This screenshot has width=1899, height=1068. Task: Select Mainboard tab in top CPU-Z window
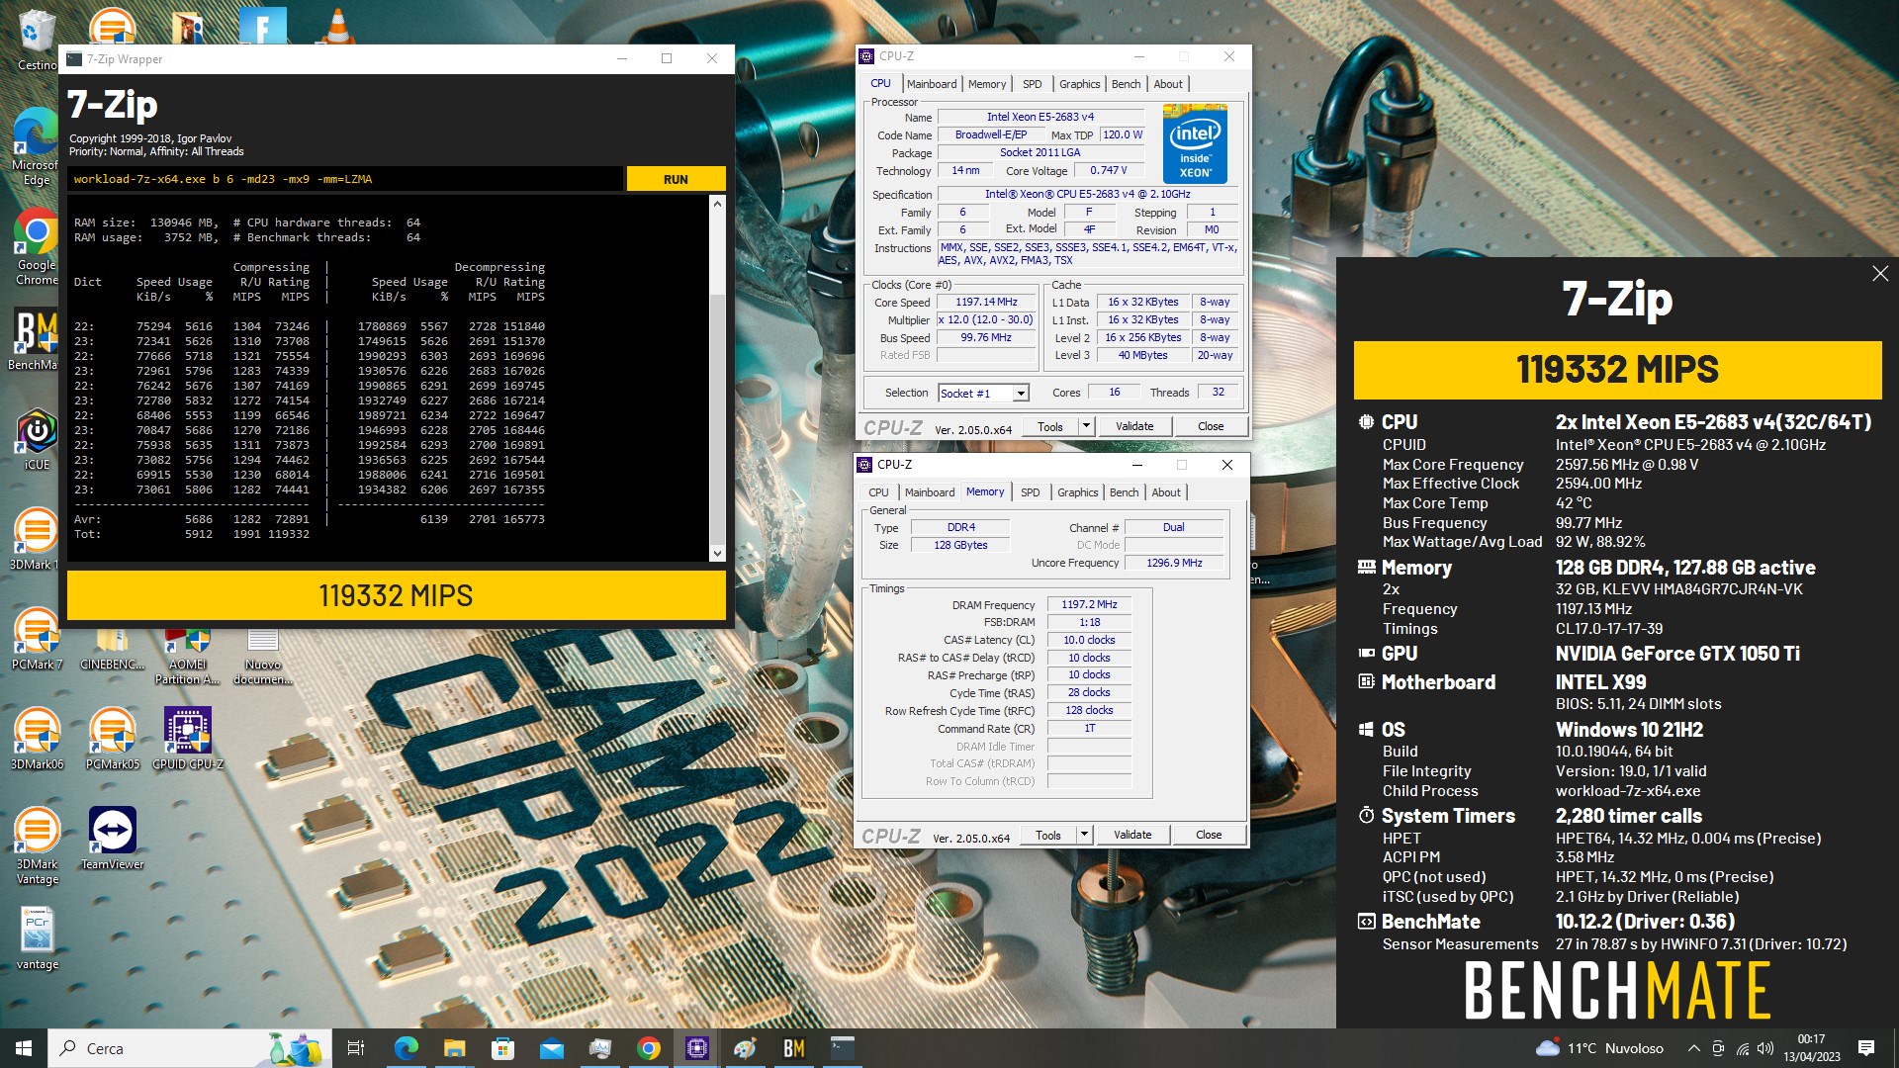point(932,84)
